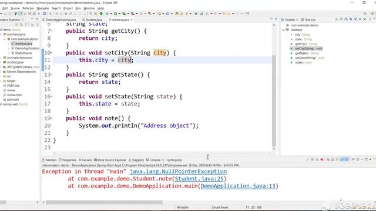This screenshot has height=211, width=376.
Task: Open pom.xml file
Action: point(12,100)
